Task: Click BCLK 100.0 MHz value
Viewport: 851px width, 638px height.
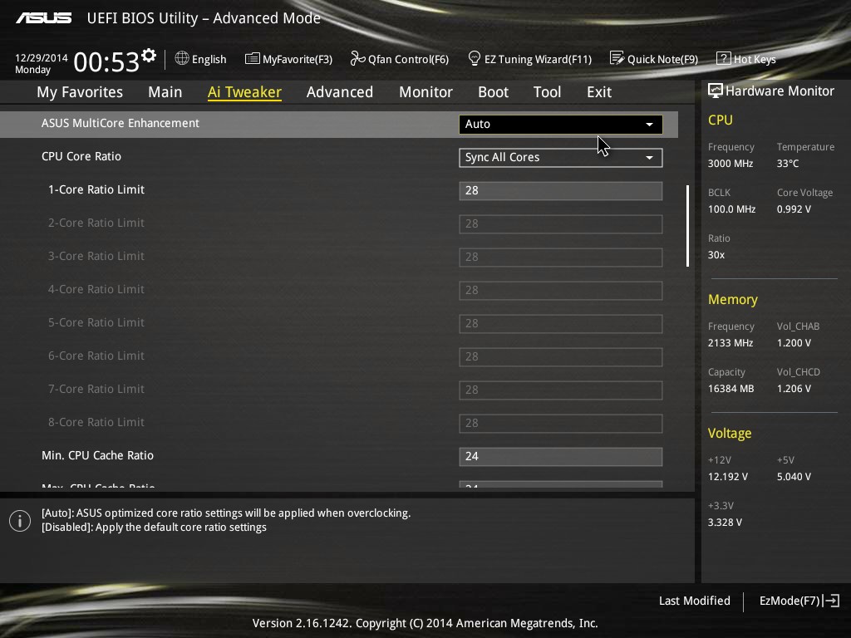Action: [x=731, y=209]
